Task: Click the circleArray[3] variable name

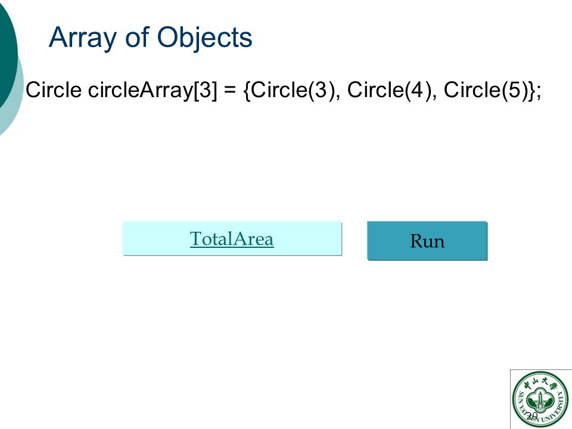Action: pos(152,90)
